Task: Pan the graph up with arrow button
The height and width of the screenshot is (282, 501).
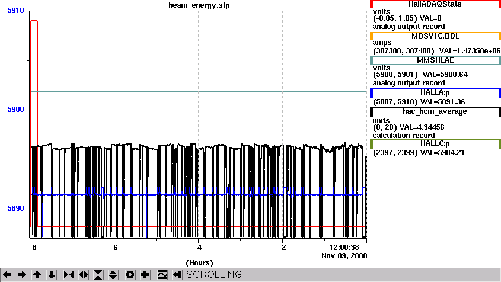Action: [x=37, y=275]
